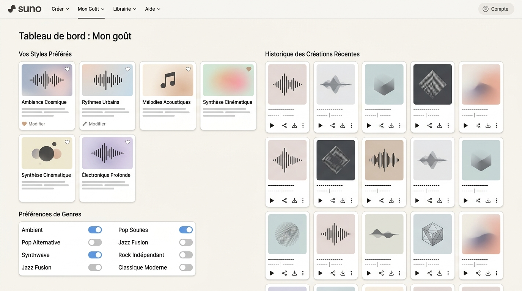522x291 pixels.
Task: Unfavorite the pink-glow Synthèse Cinématique card
Action: click(249, 69)
